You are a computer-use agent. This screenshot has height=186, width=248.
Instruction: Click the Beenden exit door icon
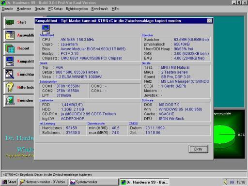(x=10, y=100)
